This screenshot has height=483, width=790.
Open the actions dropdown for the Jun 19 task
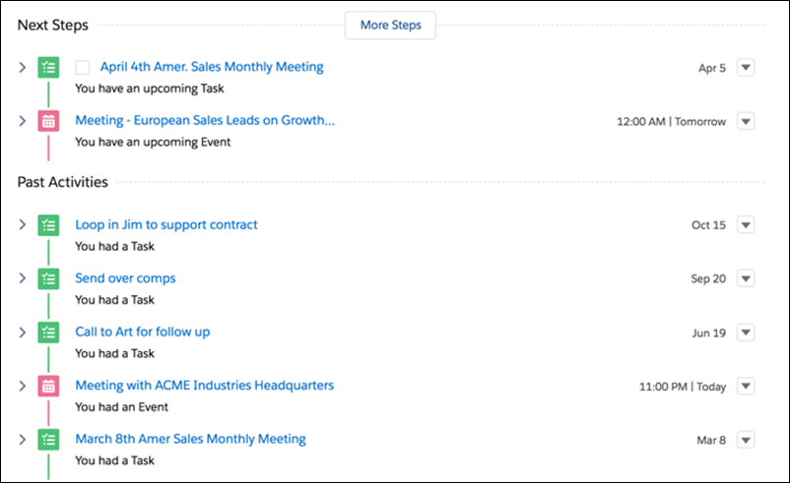(746, 332)
